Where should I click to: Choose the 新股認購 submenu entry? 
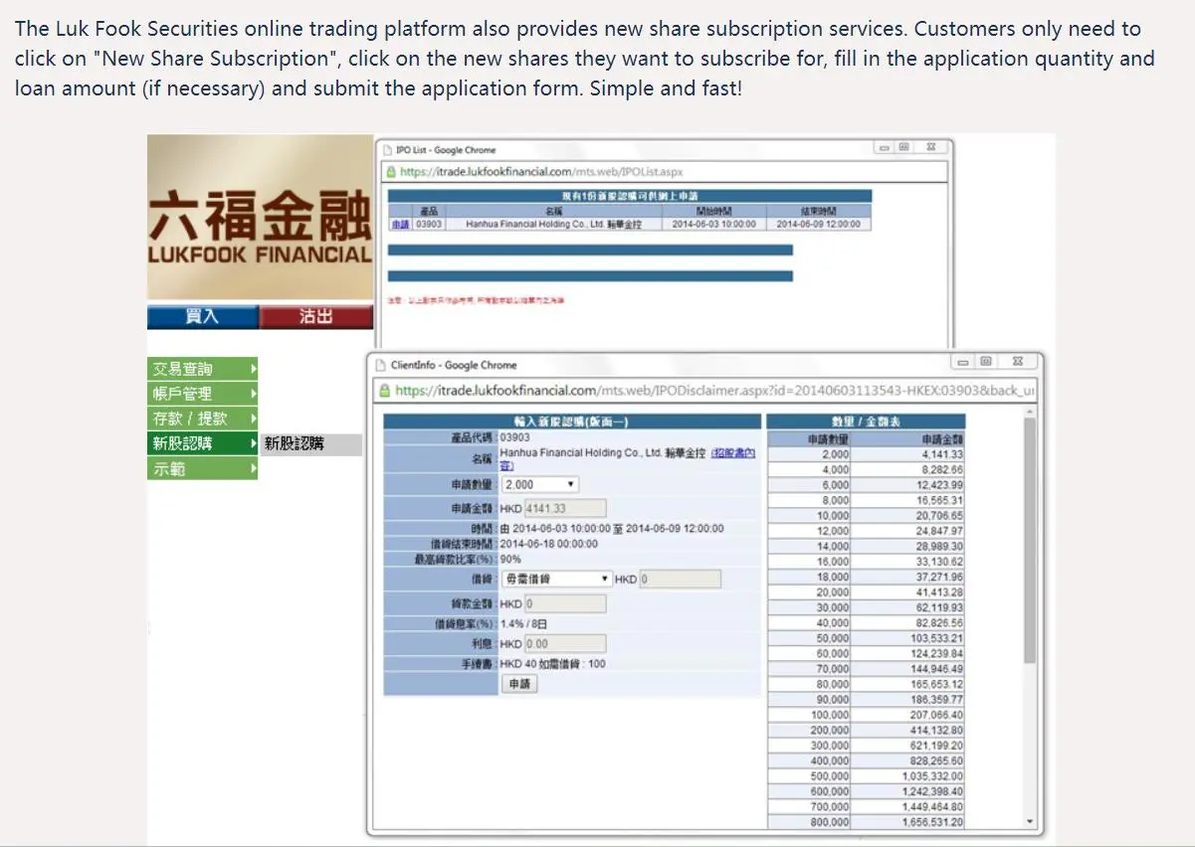(x=311, y=444)
